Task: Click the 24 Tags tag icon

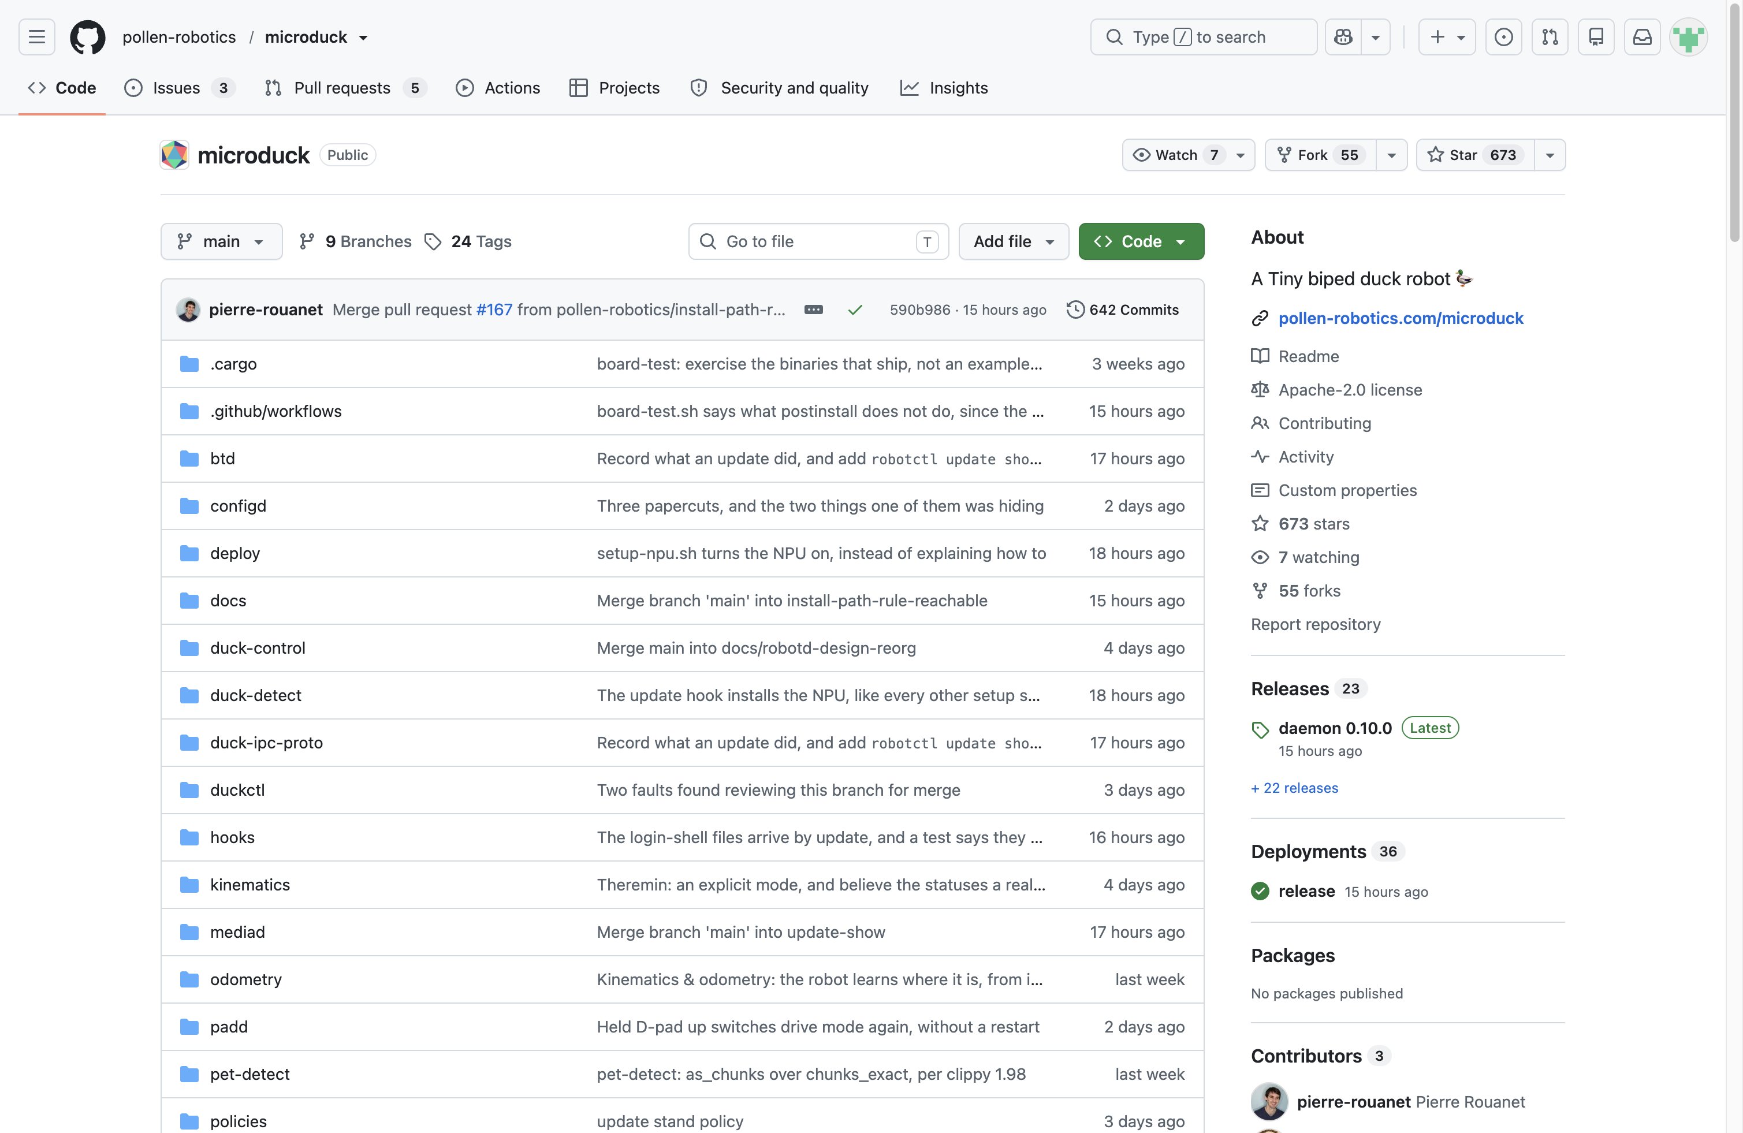Action: [433, 242]
